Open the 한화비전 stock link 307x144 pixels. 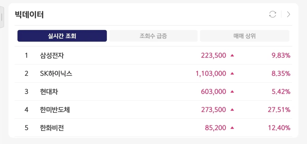point(52,128)
